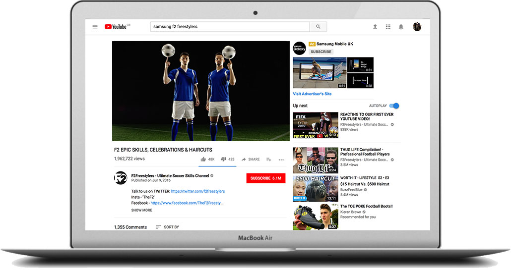
Task: Subscribe to Samsung Mobile UK
Action: (320, 52)
